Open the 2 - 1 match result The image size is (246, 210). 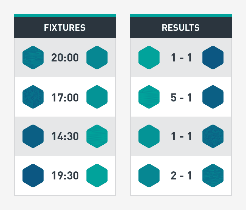(x=181, y=176)
